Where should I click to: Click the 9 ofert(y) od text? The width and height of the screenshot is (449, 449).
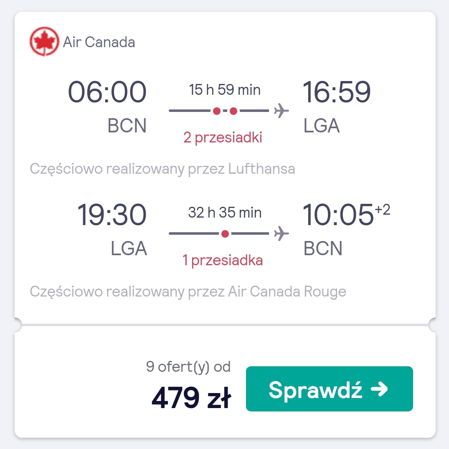[188, 367]
